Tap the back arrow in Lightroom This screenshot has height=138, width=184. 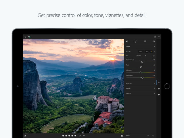click(x=25, y=37)
